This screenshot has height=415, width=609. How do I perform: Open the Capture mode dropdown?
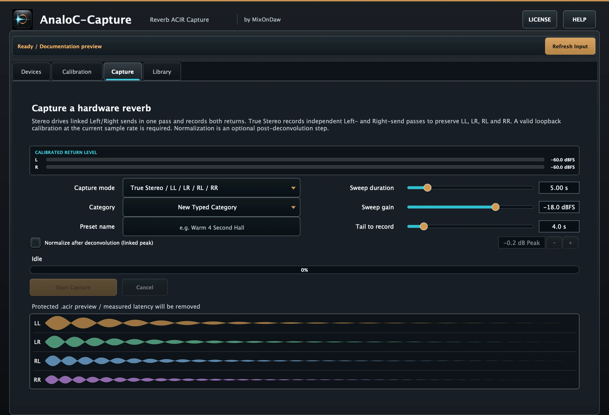tap(211, 188)
